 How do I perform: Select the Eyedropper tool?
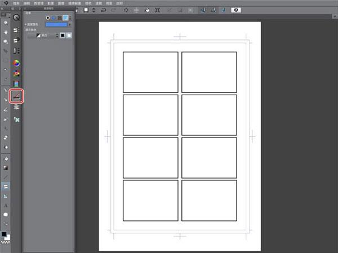pos(6,79)
